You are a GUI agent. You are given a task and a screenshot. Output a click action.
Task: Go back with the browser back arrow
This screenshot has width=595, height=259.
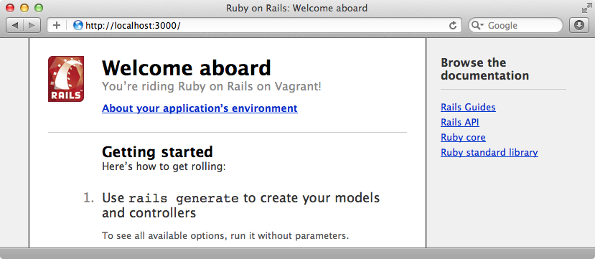[15, 25]
